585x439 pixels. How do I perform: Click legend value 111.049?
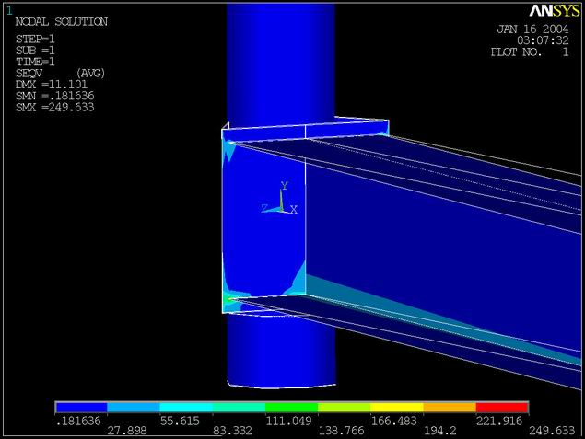(x=288, y=421)
